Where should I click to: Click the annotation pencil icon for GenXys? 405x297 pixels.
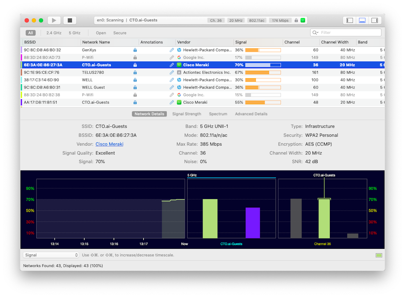(172, 50)
